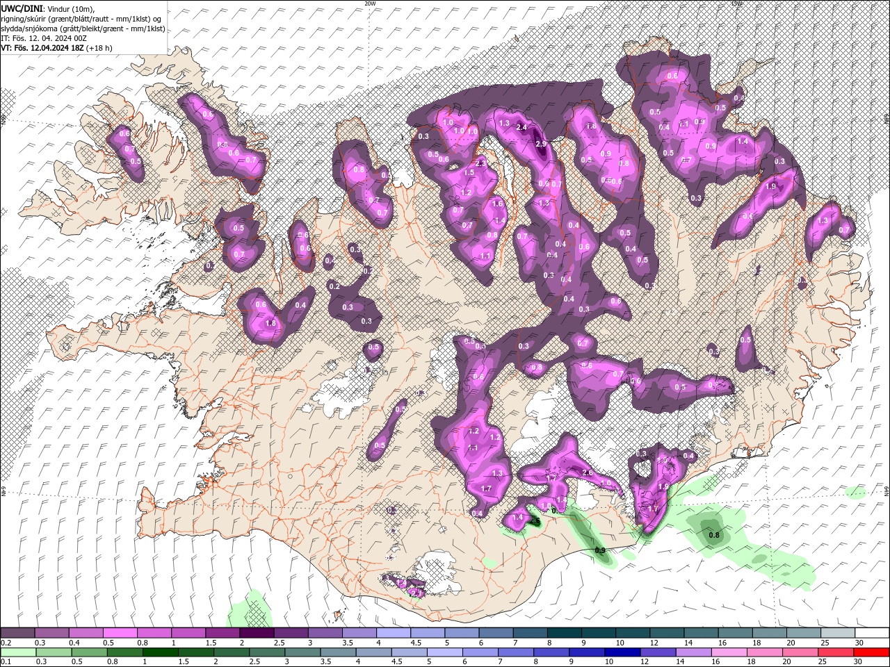The image size is (890, 667).
Task: Click the 2.9 snowfall value on the map
Action: [x=542, y=144]
